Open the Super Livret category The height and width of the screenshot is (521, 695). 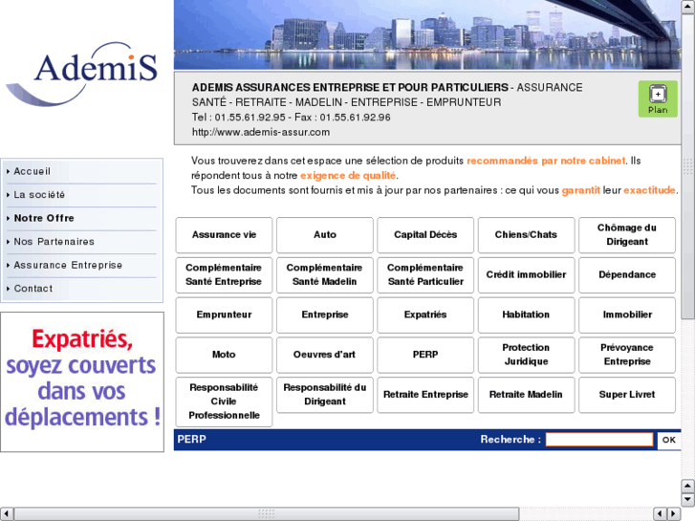coord(627,395)
